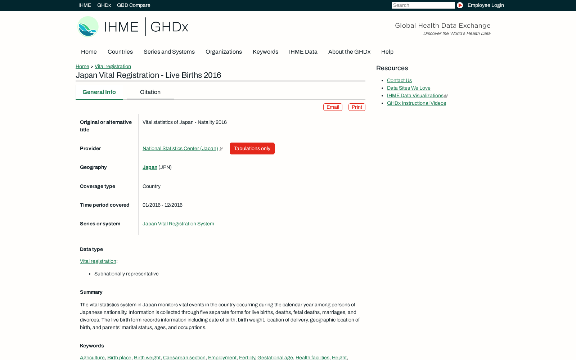Open the IHME Data Visualizations link

[415, 96]
